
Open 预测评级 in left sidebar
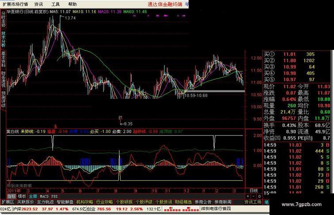click(x=3, y=99)
